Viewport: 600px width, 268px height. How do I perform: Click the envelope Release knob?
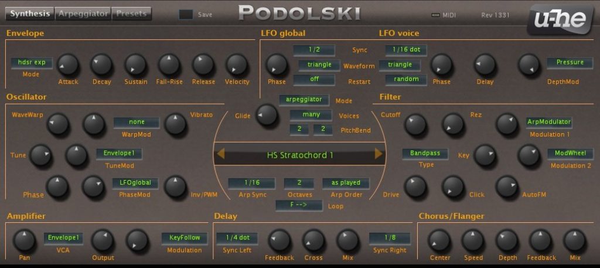coord(203,65)
